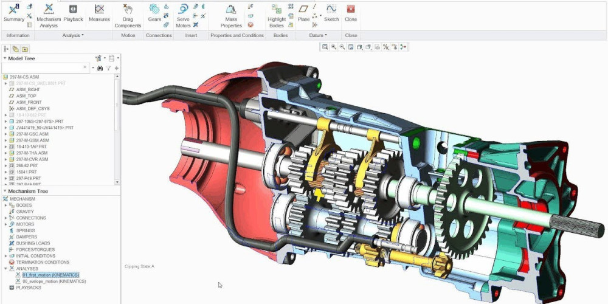Switch to the Model Tree tab
This screenshot has height=304, width=608.
(6, 49)
